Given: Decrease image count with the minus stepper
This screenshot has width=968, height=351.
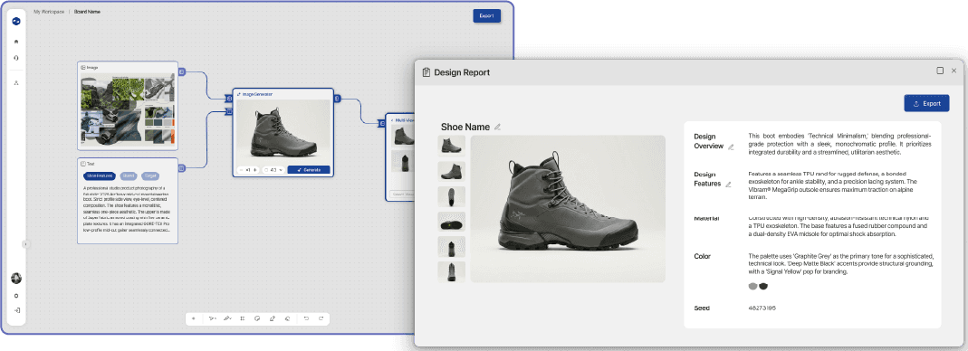Looking at the screenshot, I should [x=242, y=170].
